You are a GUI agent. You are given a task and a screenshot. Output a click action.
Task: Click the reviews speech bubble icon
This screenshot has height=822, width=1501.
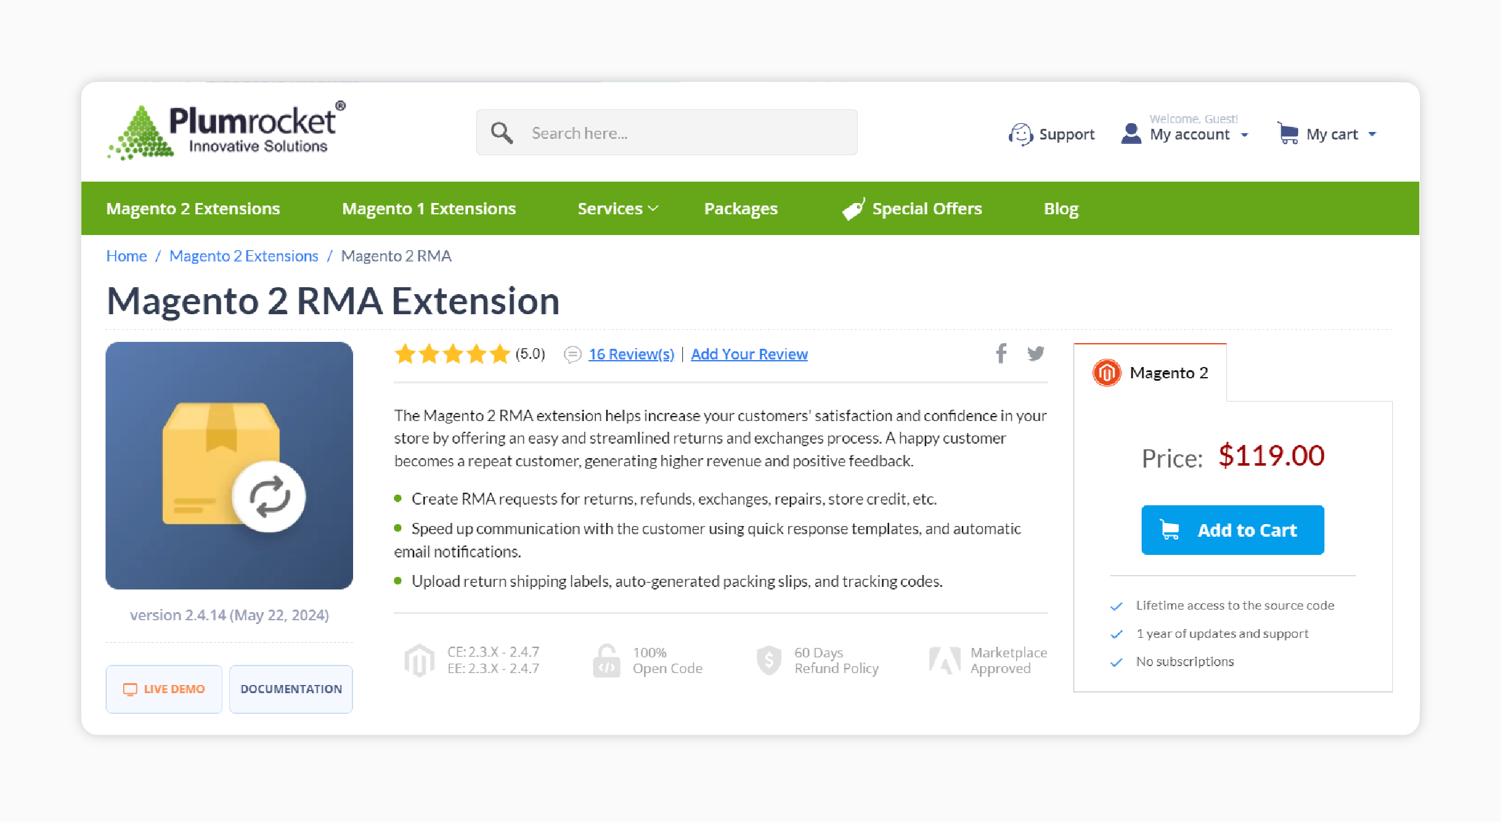click(x=572, y=354)
